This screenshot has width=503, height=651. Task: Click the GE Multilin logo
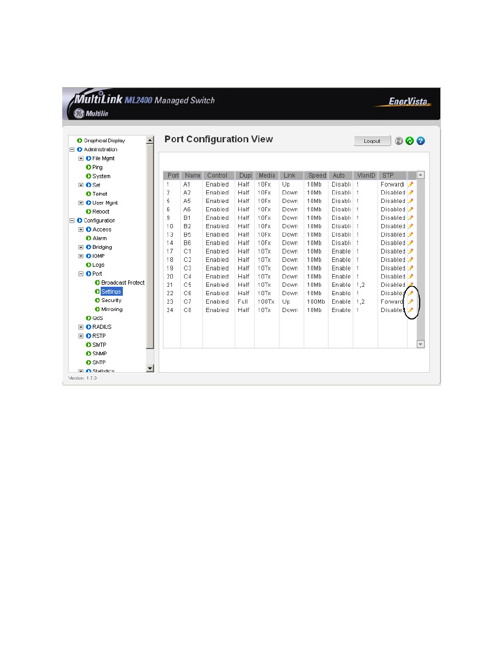point(91,113)
